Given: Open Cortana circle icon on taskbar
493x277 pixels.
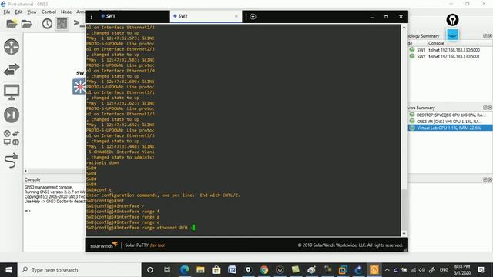Looking at the screenshot, I should click(150, 270).
